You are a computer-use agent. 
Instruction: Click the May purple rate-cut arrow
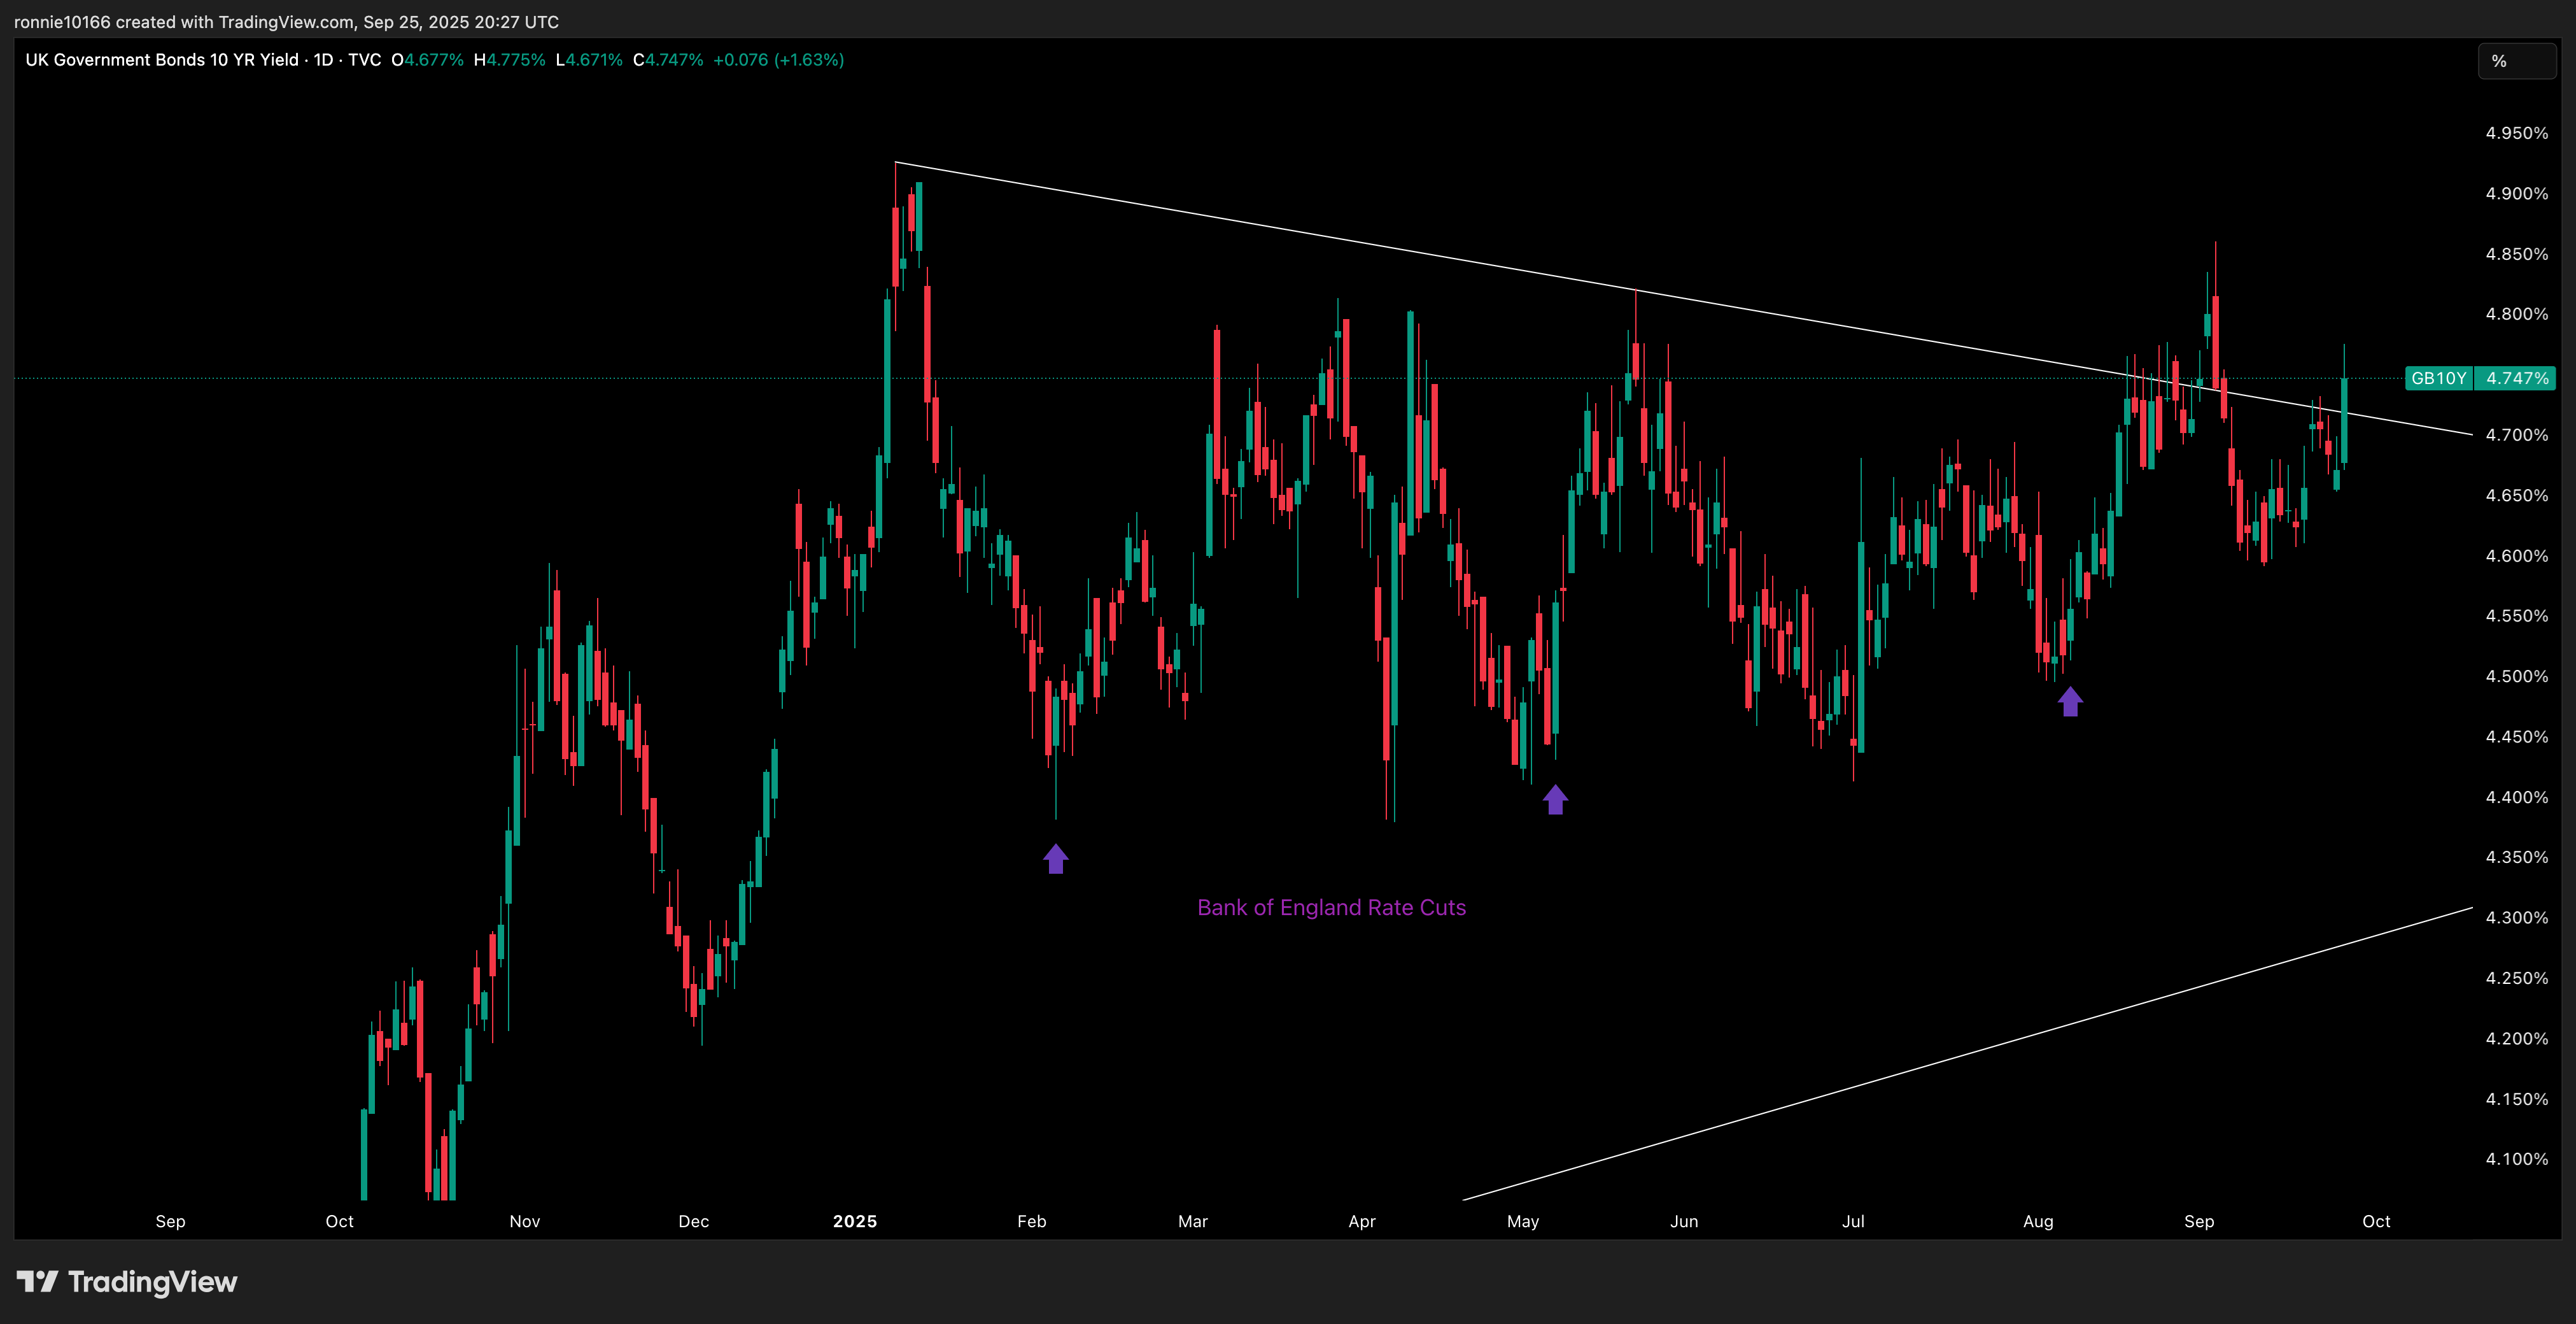tap(1555, 800)
